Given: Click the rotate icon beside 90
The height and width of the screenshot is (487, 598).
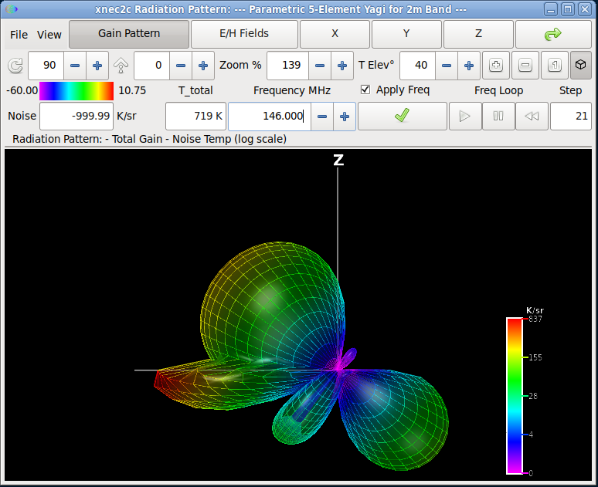Looking at the screenshot, I should pos(15,66).
